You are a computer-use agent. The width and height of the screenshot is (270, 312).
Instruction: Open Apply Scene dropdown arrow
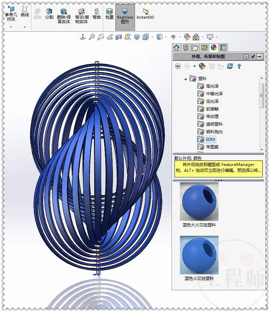click(x=203, y=37)
